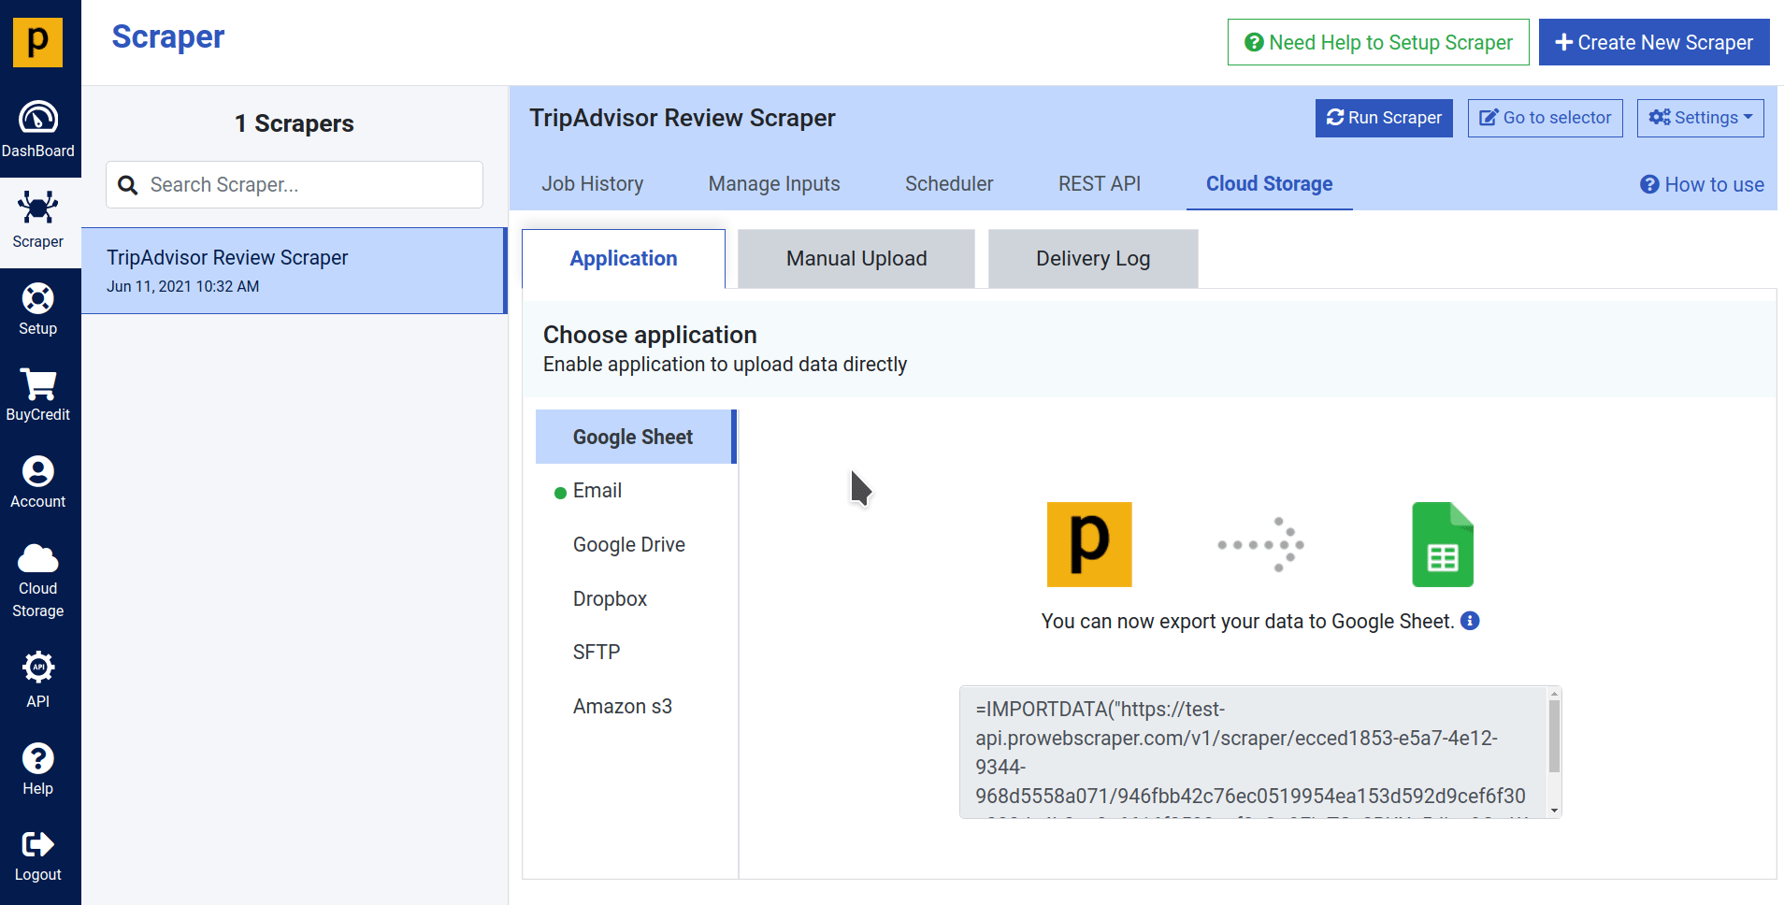1784x905 pixels.
Task: Open BuyCredit shopping cart icon
Action: pyautogui.click(x=38, y=384)
